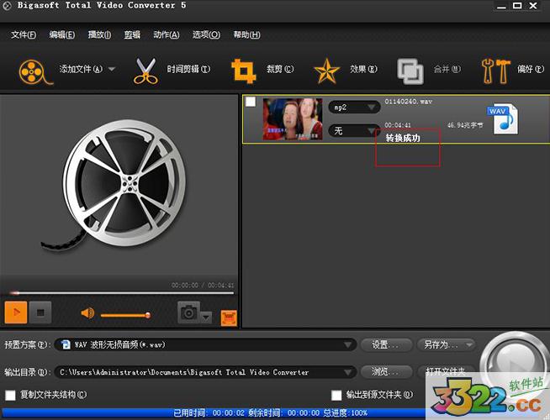
Task: Click the app logo in title bar
Action: point(7,6)
